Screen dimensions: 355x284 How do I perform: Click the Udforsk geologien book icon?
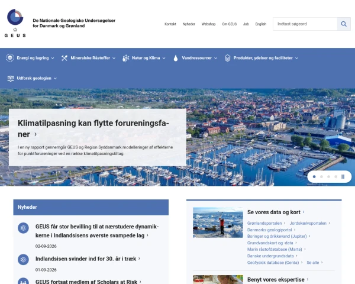[x=11, y=78]
